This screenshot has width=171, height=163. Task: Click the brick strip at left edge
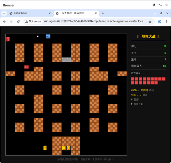point(10,74)
